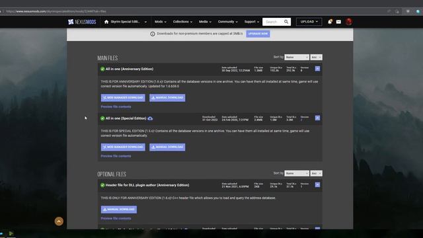Manual Download for All in one Anniversary Edition
This screenshot has height=238, width=423.
pos(167,98)
